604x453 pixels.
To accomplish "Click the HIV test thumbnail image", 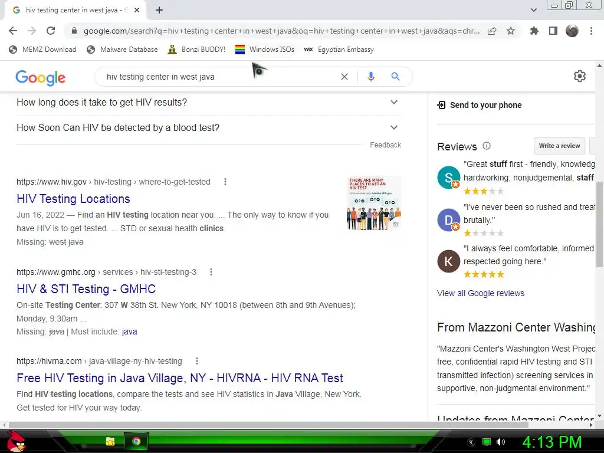I will click(x=374, y=203).
